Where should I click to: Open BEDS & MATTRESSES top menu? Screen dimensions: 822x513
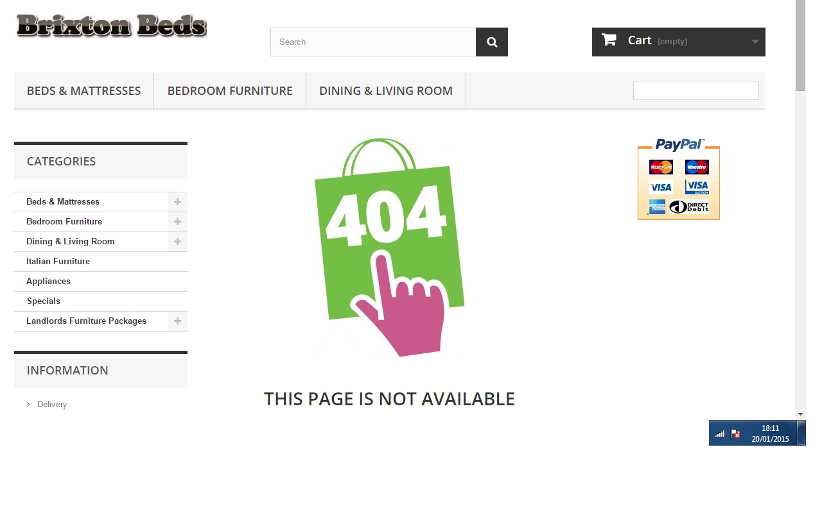pos(84,91)
